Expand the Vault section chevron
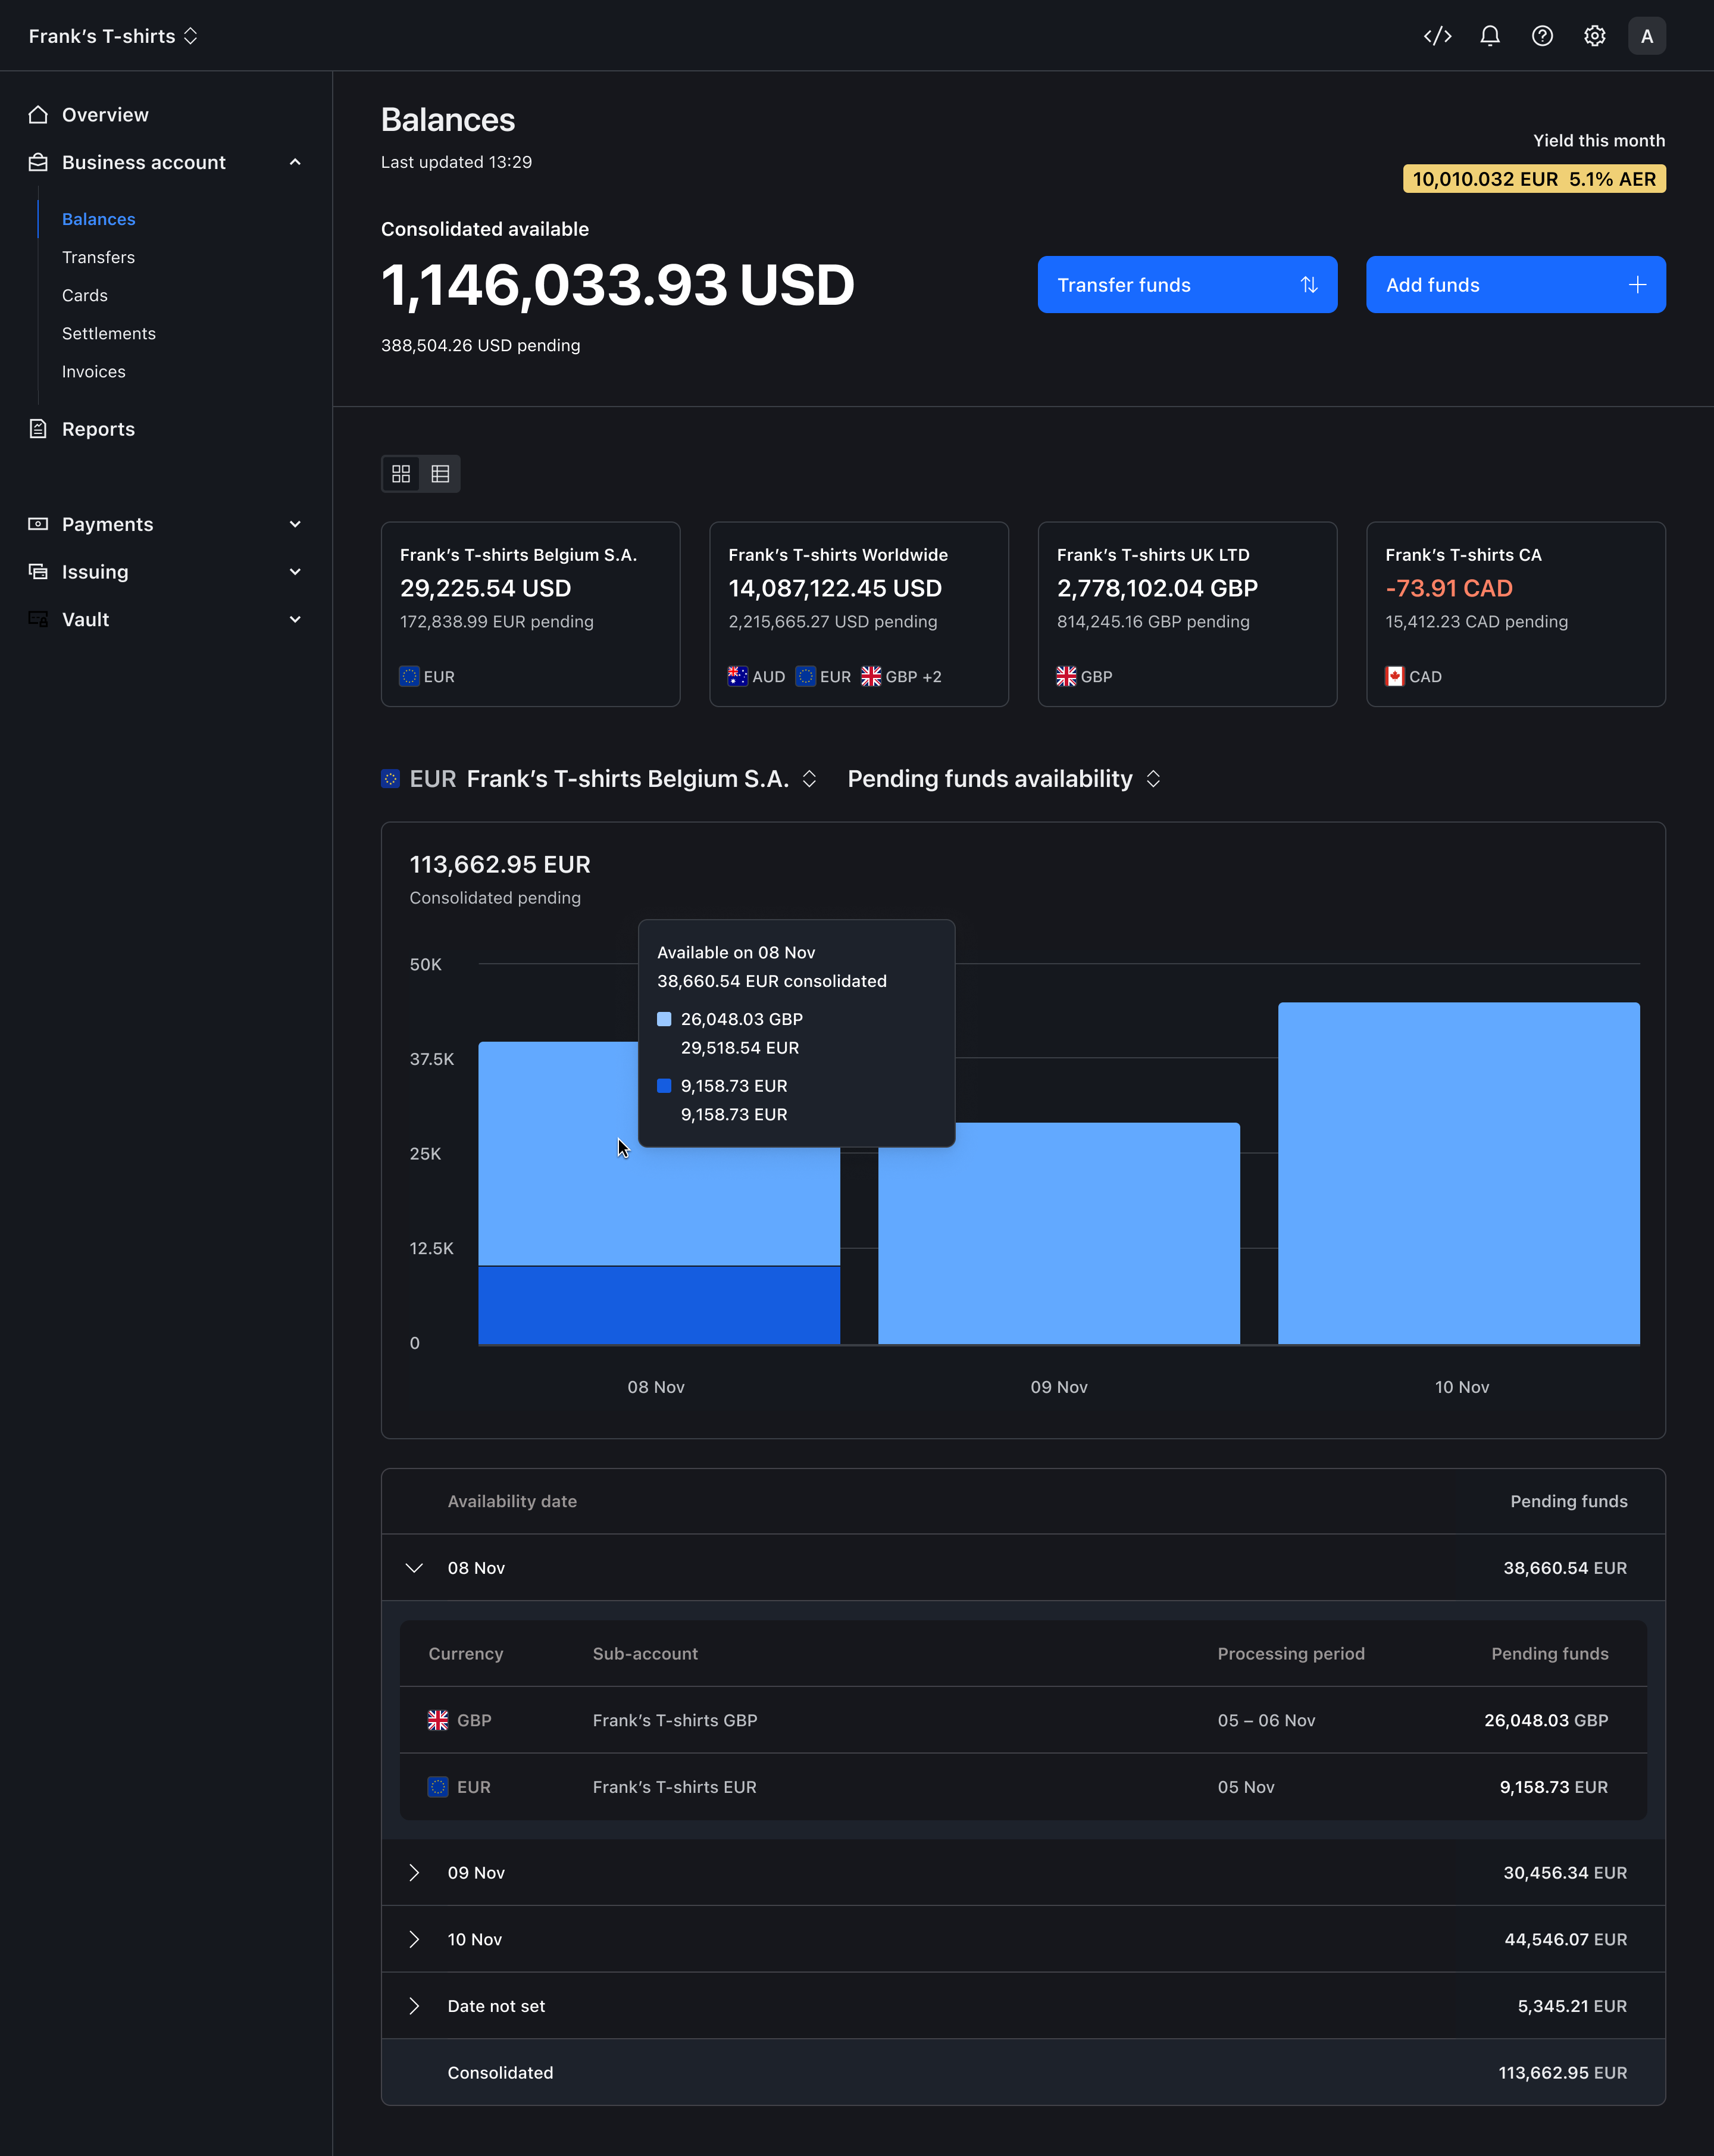The image size is (1714, 2156). (295, 619)
